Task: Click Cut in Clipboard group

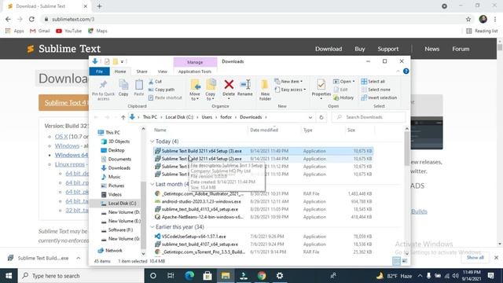Action: (155, 82)
